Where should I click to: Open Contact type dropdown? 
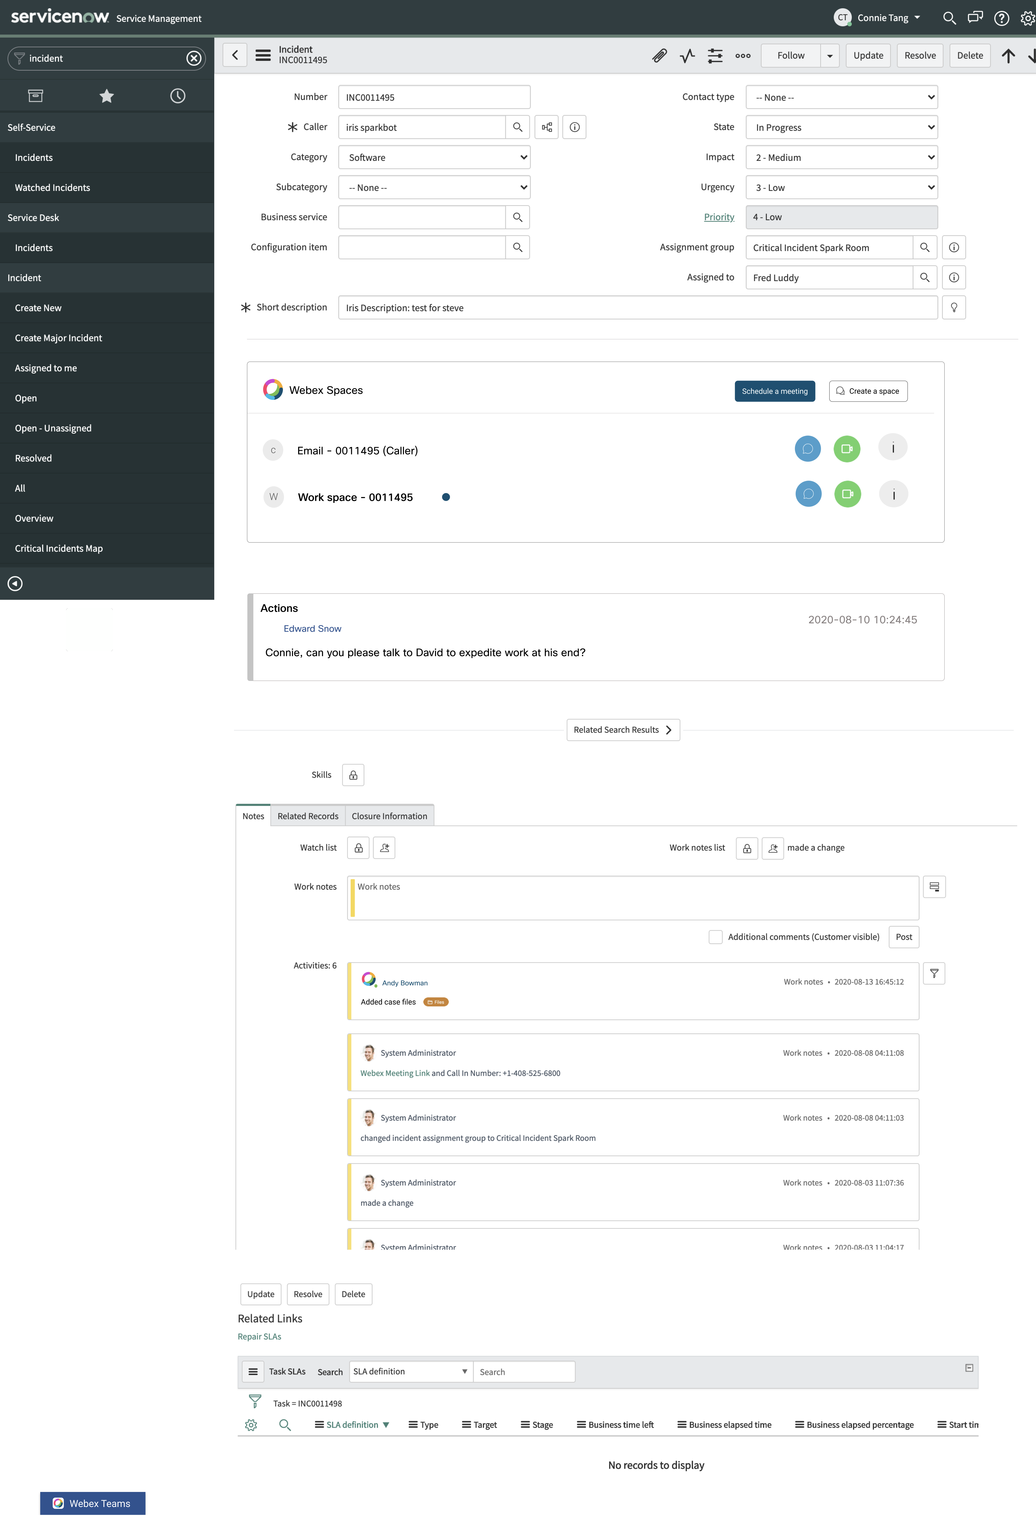(x=842, y=97)
